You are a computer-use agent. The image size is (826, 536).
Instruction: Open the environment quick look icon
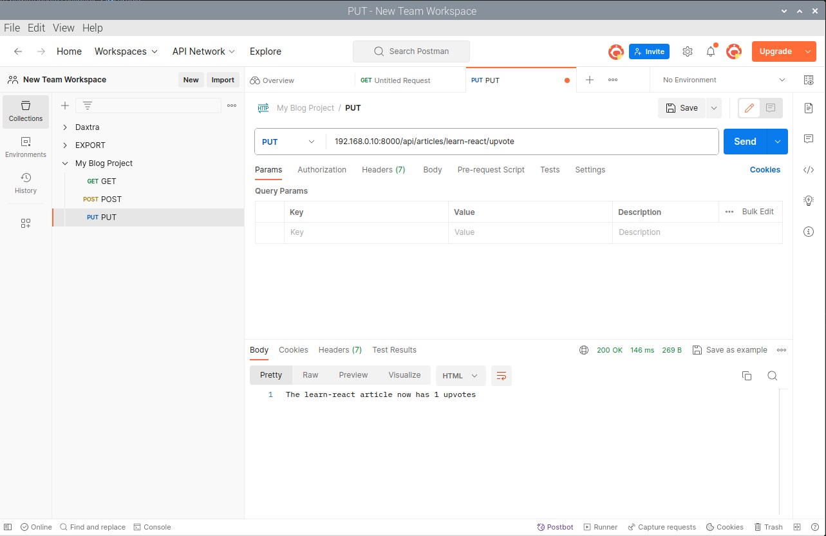coord(809,80)
